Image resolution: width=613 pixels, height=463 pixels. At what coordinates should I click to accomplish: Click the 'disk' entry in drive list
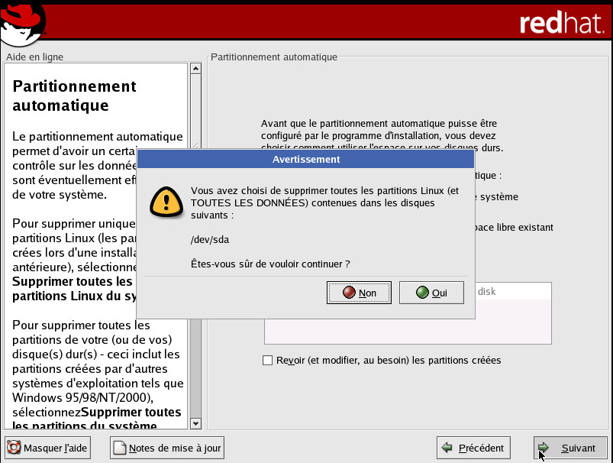coord(487,291)
